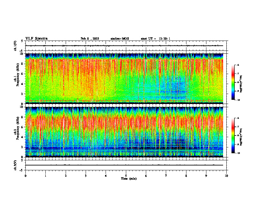
Task: Click the '-10' value on ch.2 color bar
Action: [x=238, y=153]
